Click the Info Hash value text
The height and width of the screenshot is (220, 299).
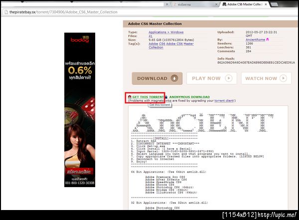(256, 62)
